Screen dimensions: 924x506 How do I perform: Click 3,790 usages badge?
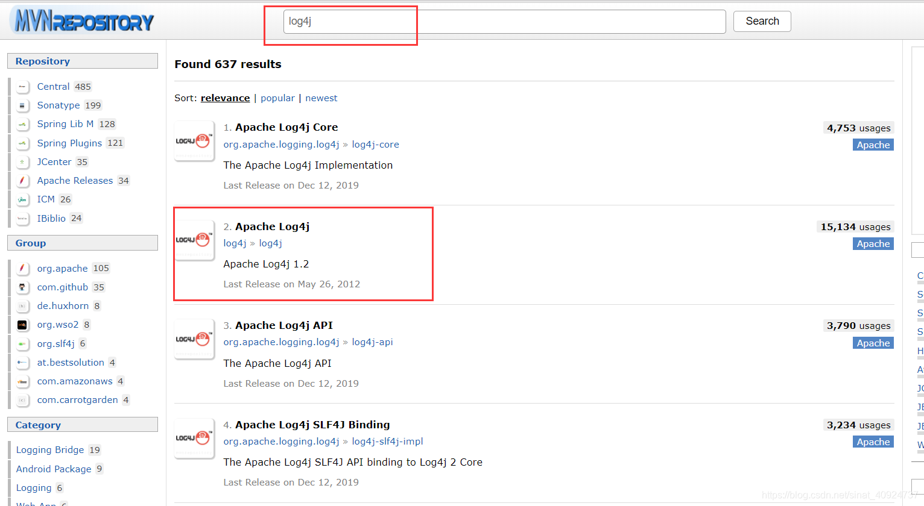coord(858,325)
